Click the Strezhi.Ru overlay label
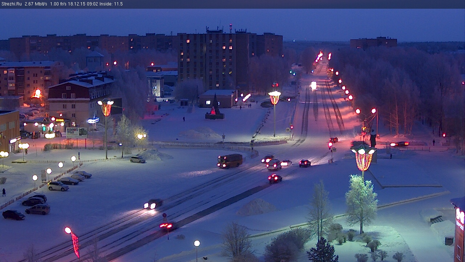465x262 pixels. click(12, 4)
